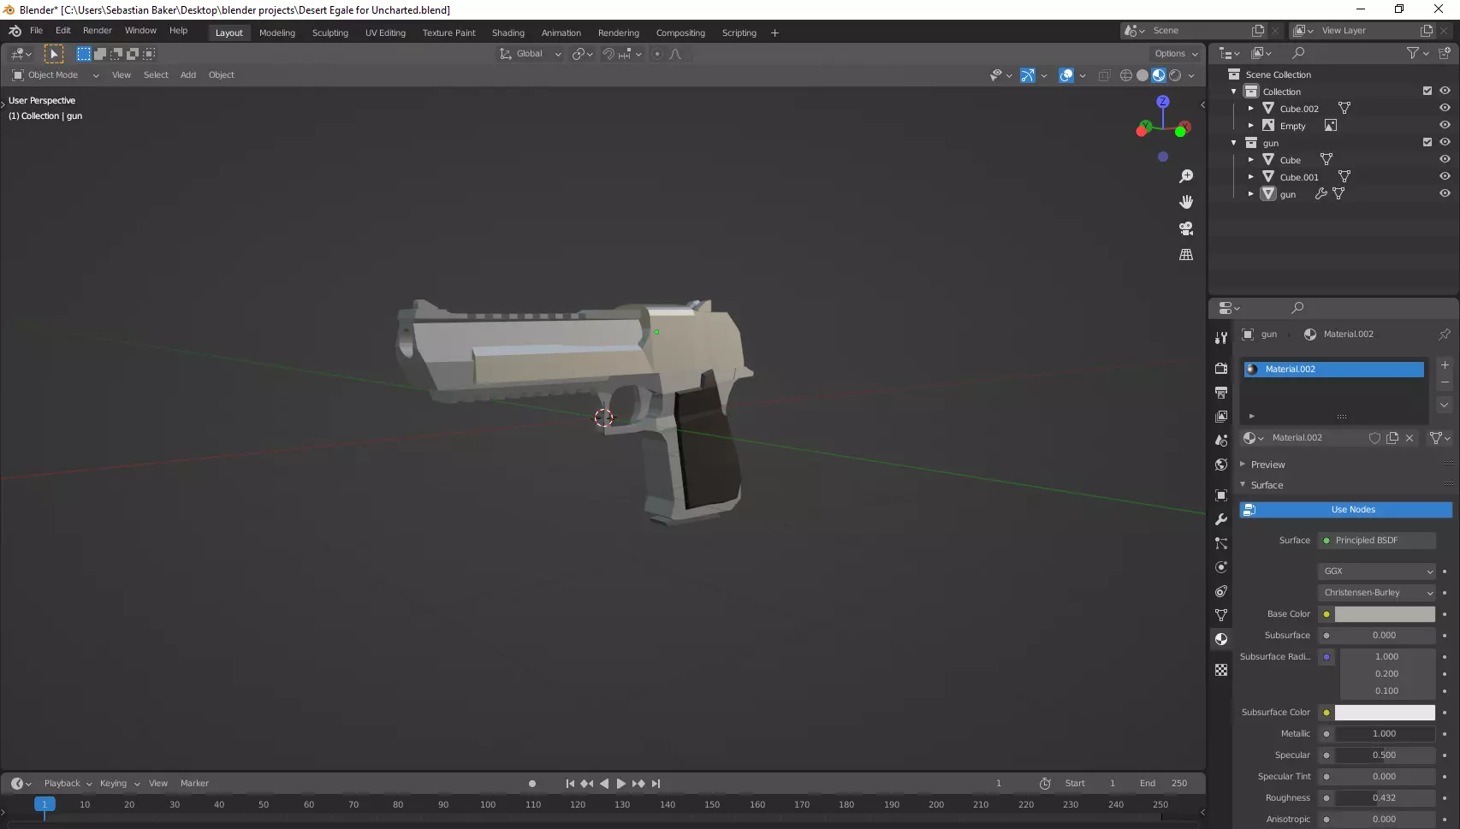1460x829 pixels.
Task: Play animation forward
Action: click(x=621, y=784)
